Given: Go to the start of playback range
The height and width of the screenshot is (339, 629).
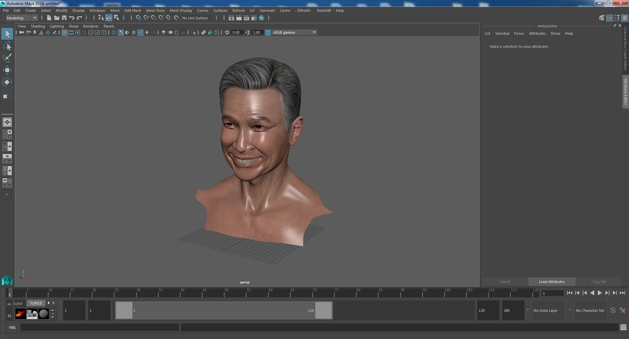Looking at the screenshot, I should pos(569,293).
